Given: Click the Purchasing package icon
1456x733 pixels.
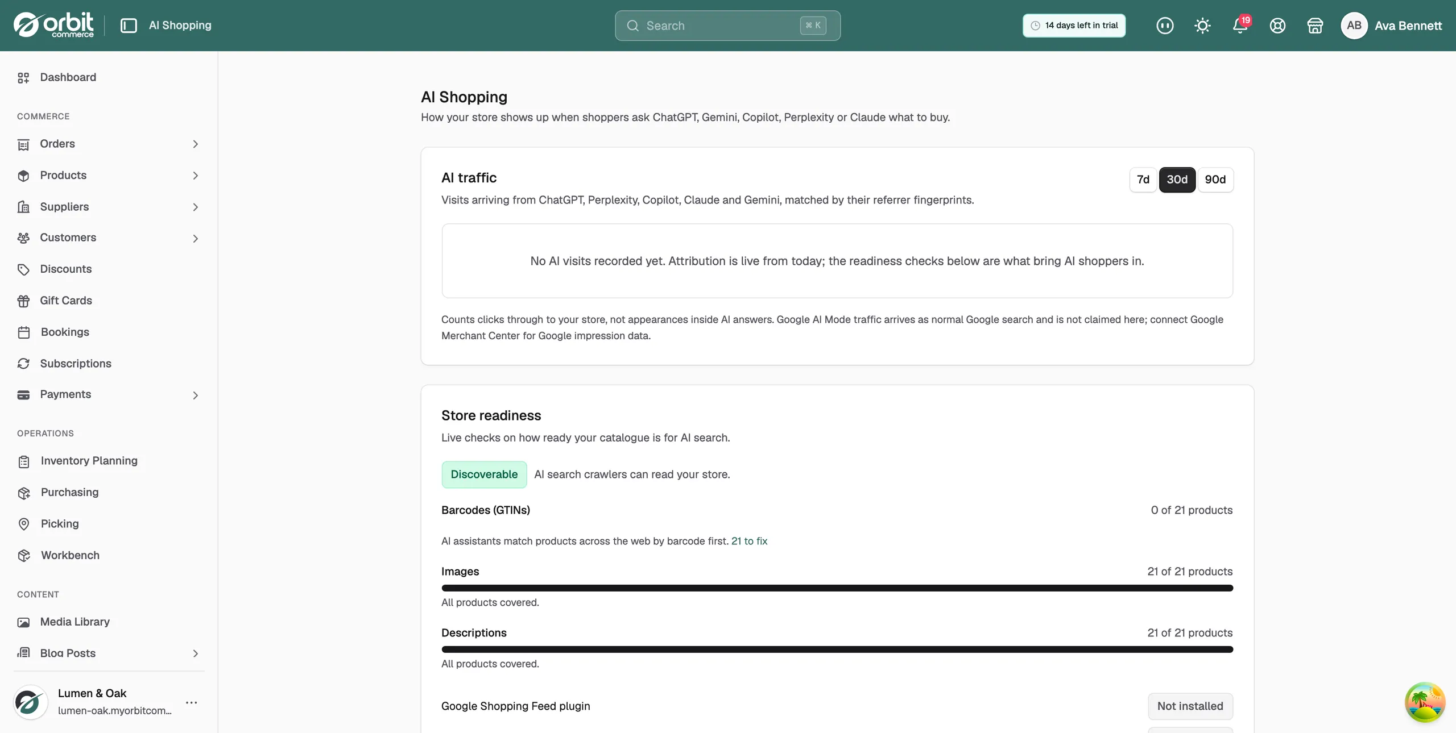Looking at the screenshot, I should tap(23, 493).
